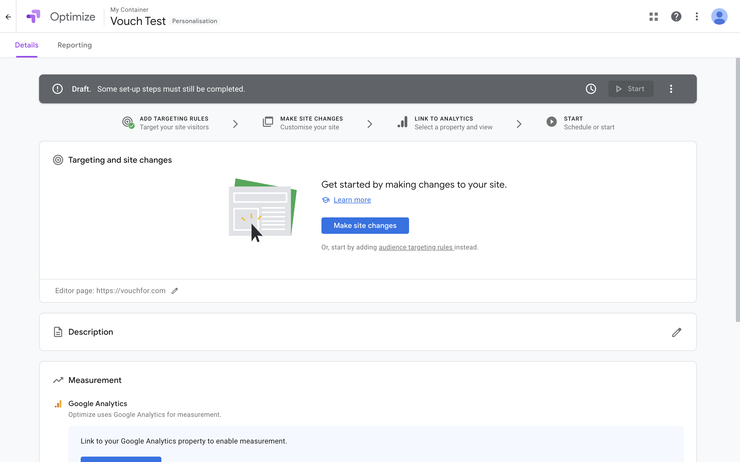Screen dimensions: 740x462
Task: Click the Start schedule step
Action: click(x=589, y=123)
